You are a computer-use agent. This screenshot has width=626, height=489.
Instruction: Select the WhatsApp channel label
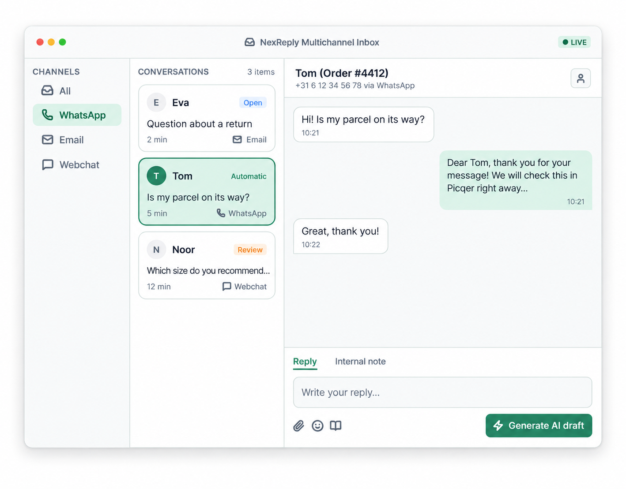(x=83, y=115)
